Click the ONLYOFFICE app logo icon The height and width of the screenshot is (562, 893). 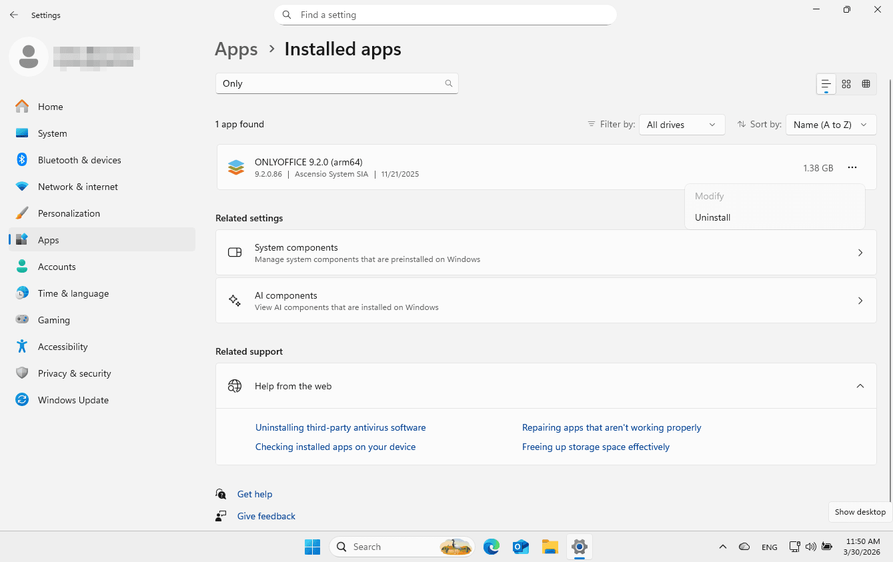235,167
